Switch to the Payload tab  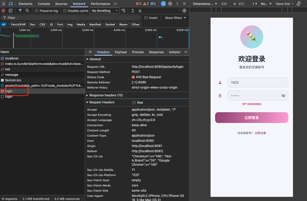(121, 52)
